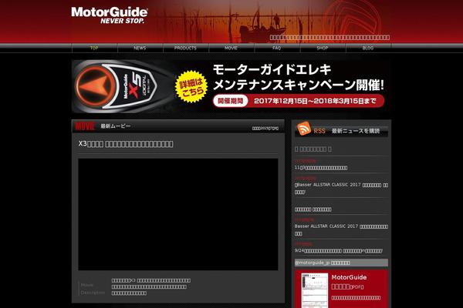Click the black video player area
This screenshot has height=308, width=463.
(x=178, y=214)
